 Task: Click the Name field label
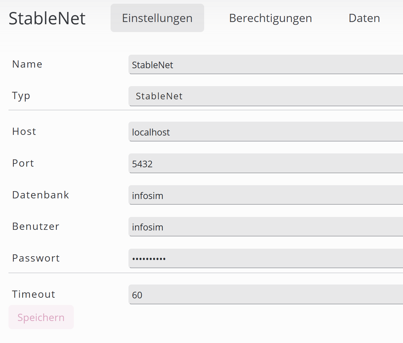[27, 64]
